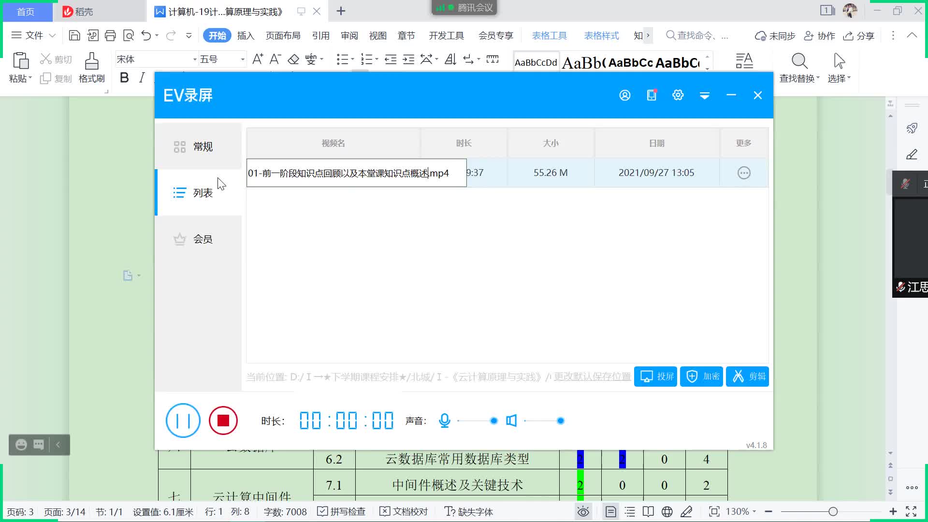Click 文档校对 in status bar

coord(404,511)
